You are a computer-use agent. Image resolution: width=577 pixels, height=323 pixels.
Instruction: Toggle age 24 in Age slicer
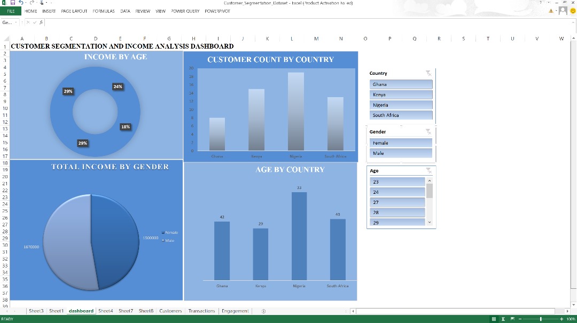point(397,192)
